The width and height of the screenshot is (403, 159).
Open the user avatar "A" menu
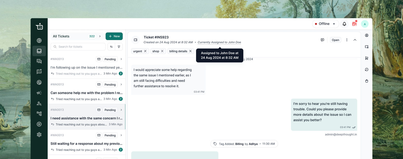(x=365, y=24)
